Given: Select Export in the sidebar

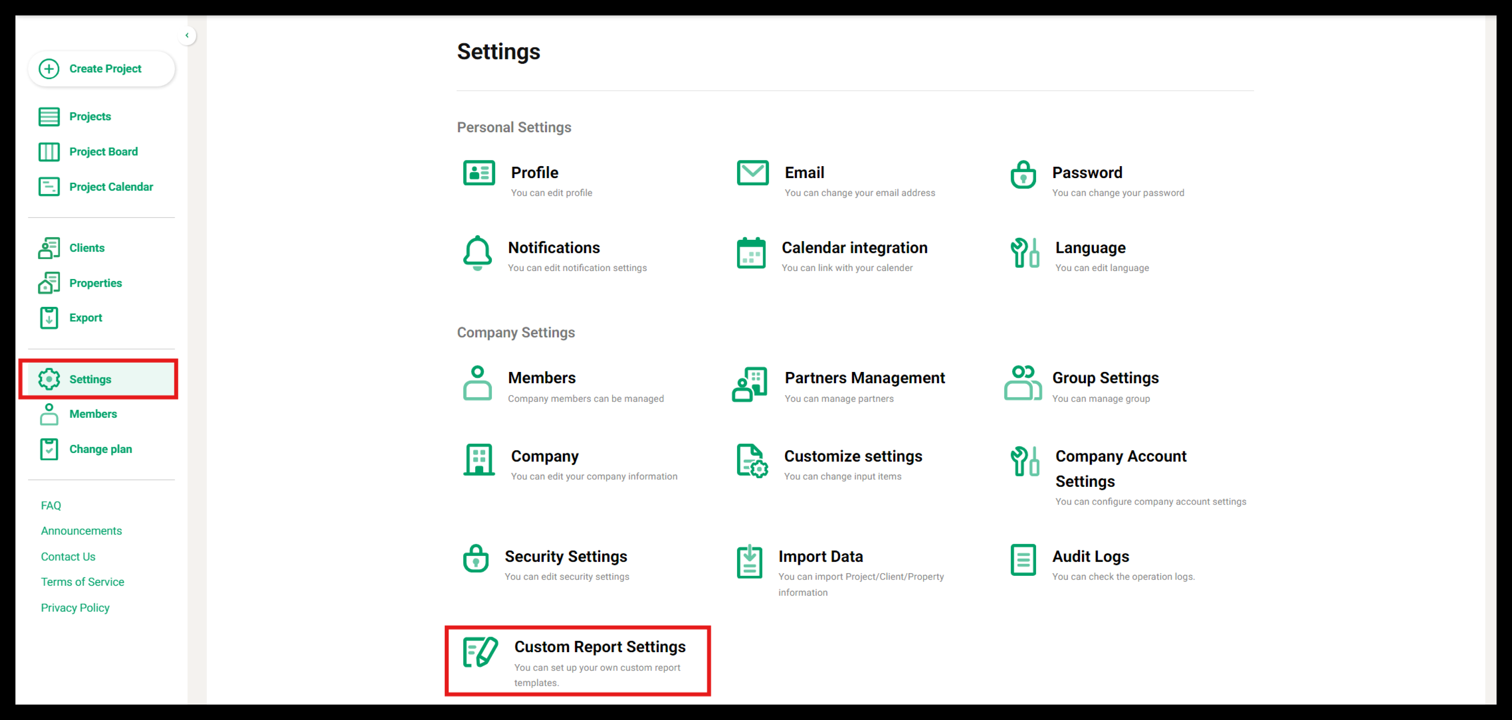Looking at the screenshot, I should click(86, 318).
